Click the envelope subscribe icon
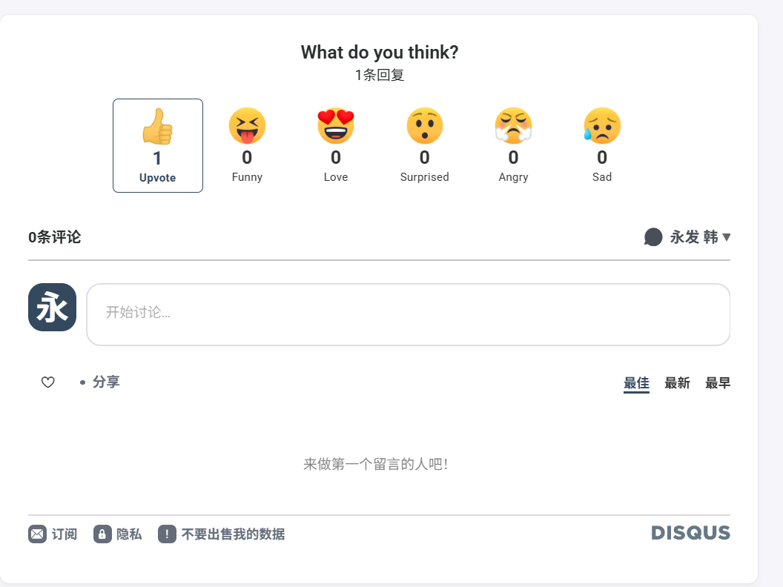The width and height of the screenshot is (783, 587). pos(37,534)
